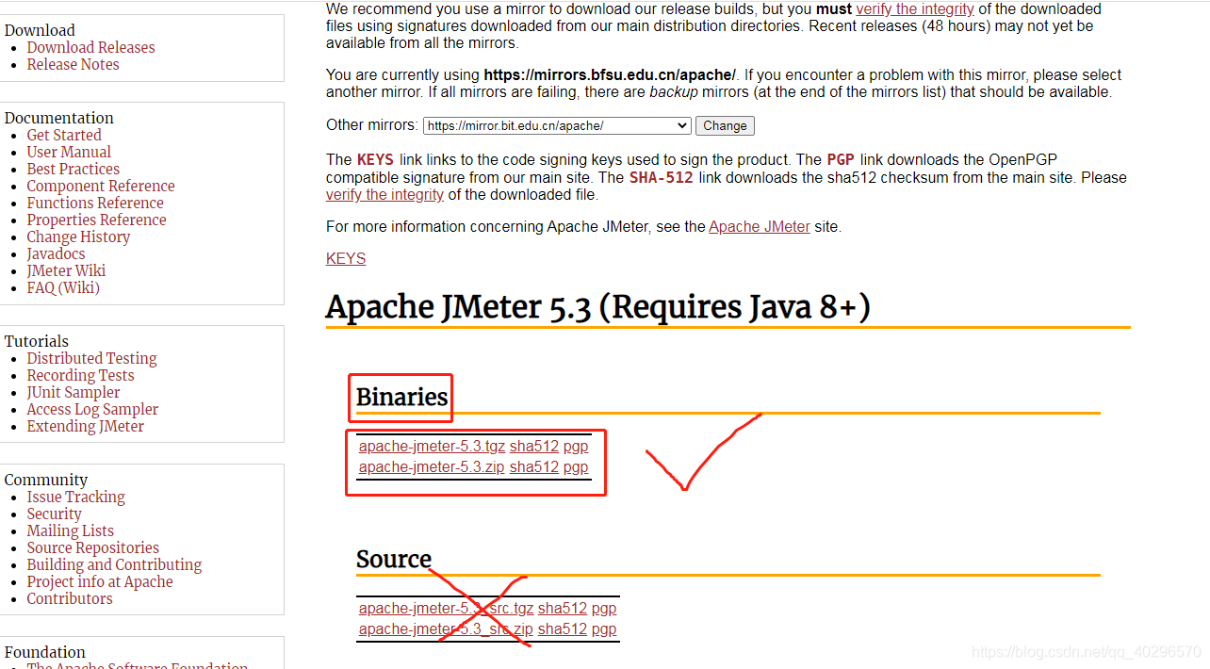
Task: Open Properties Reference link
Action: 96,220
